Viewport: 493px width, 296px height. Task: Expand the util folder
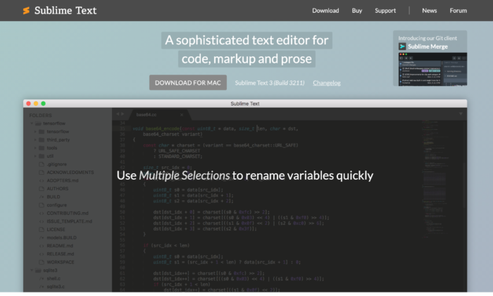(35, 156)
